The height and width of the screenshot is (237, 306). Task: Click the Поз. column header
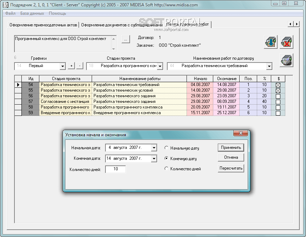click(248, 79)
